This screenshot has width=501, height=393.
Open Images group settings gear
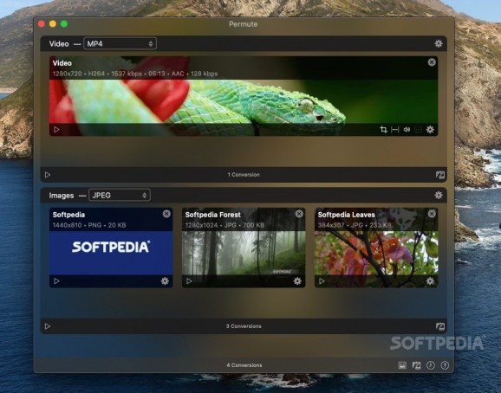tap(439, 195)
